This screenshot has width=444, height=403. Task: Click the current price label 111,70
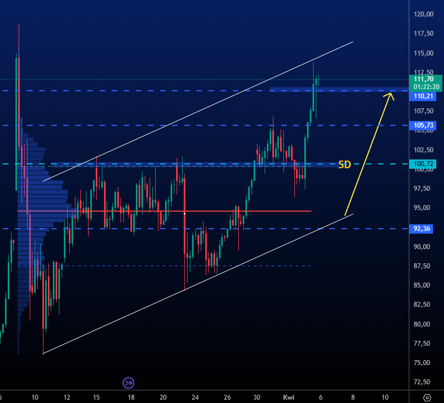[x=423, y=79]
